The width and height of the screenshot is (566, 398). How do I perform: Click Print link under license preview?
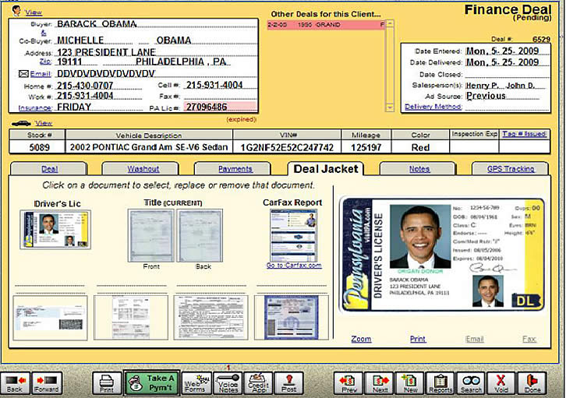click(418, 339)
